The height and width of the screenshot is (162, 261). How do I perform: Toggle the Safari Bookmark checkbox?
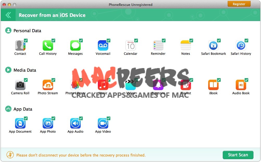tap(219, 40)
